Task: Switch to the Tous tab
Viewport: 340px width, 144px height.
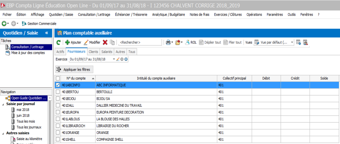Action: 132,52
